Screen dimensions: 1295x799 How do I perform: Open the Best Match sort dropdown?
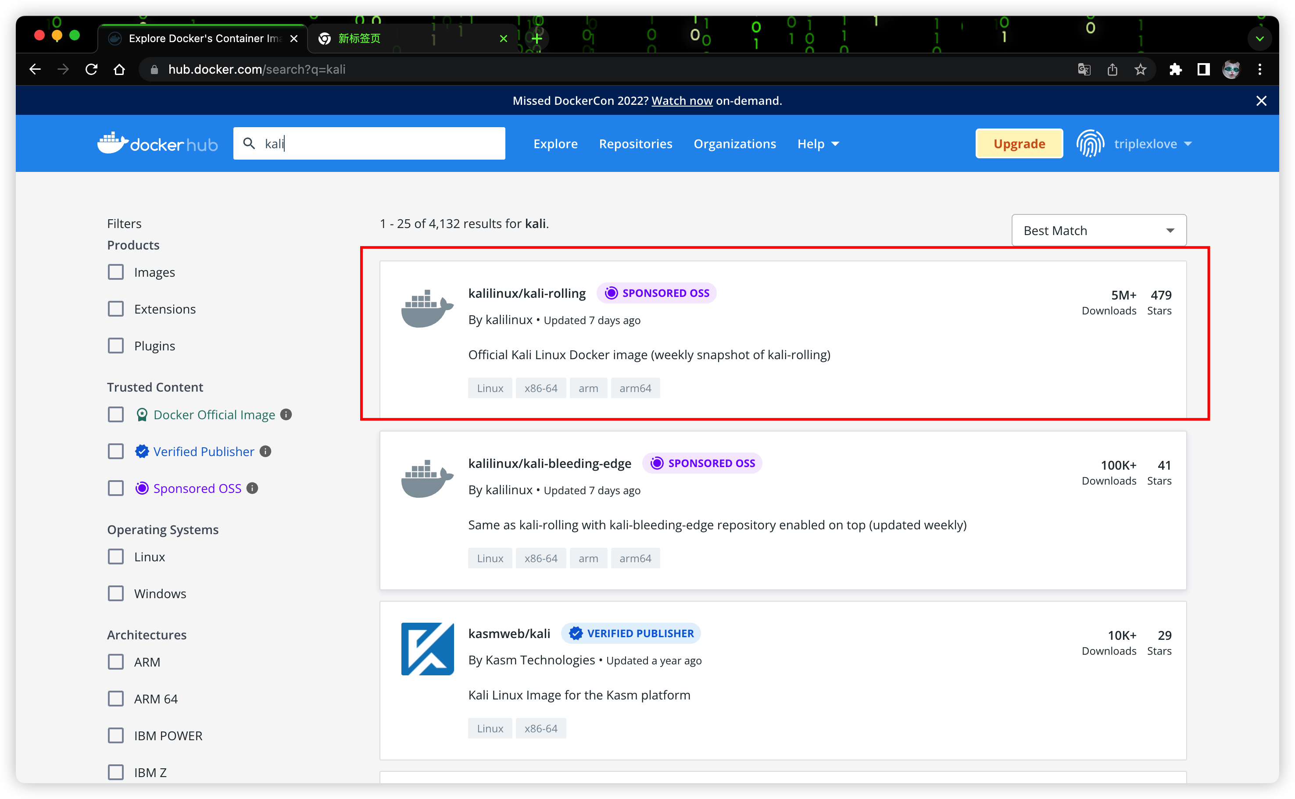[1099, 230]
